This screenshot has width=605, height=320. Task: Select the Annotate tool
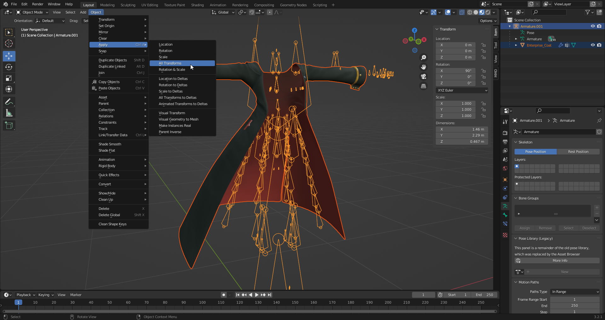pyautogui.click(x=9, y=102)
